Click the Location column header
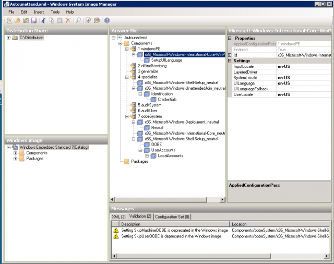Viewport: 334px width, 264px height. [x=280, y=224]
